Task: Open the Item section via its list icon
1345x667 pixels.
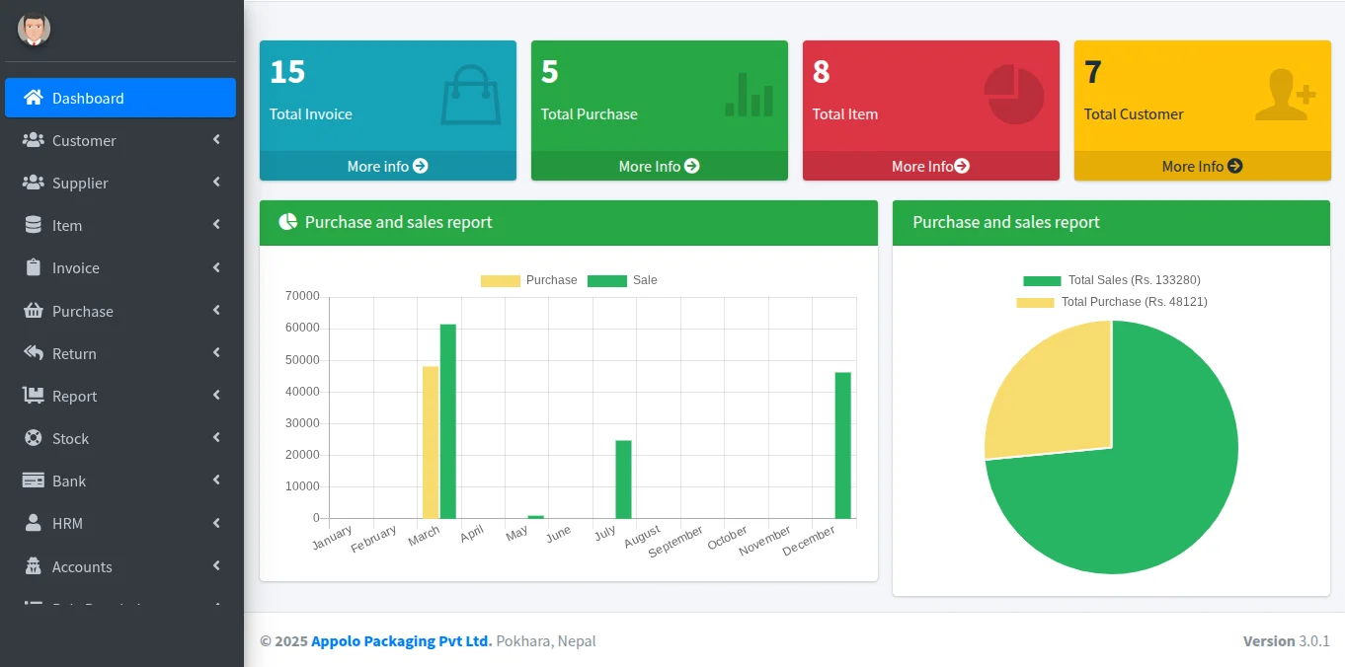Action: coord(33,225)
